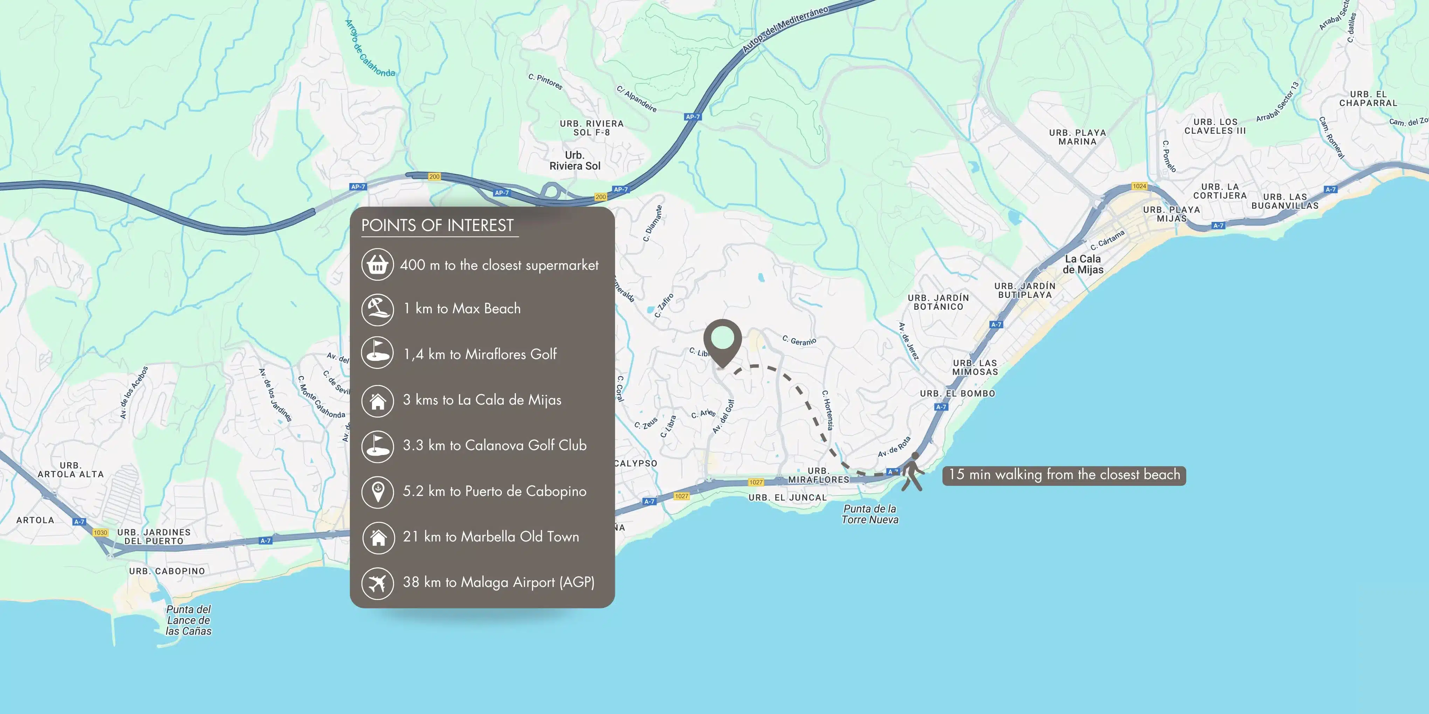This screenshot has height=714, width=1429.
Task: Click the Miraflores Golf flag icon
Action: tap(377, 353)
